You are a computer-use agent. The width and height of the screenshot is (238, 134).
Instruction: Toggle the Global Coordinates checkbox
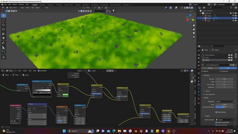tap(216, 122)
